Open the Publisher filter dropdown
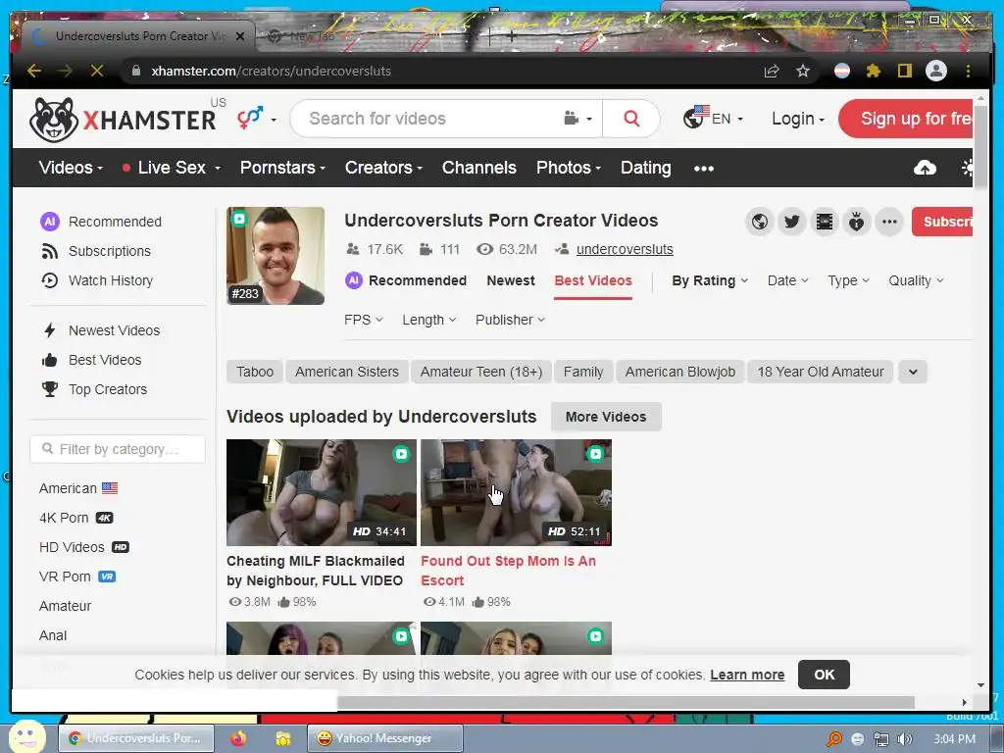 510,320
